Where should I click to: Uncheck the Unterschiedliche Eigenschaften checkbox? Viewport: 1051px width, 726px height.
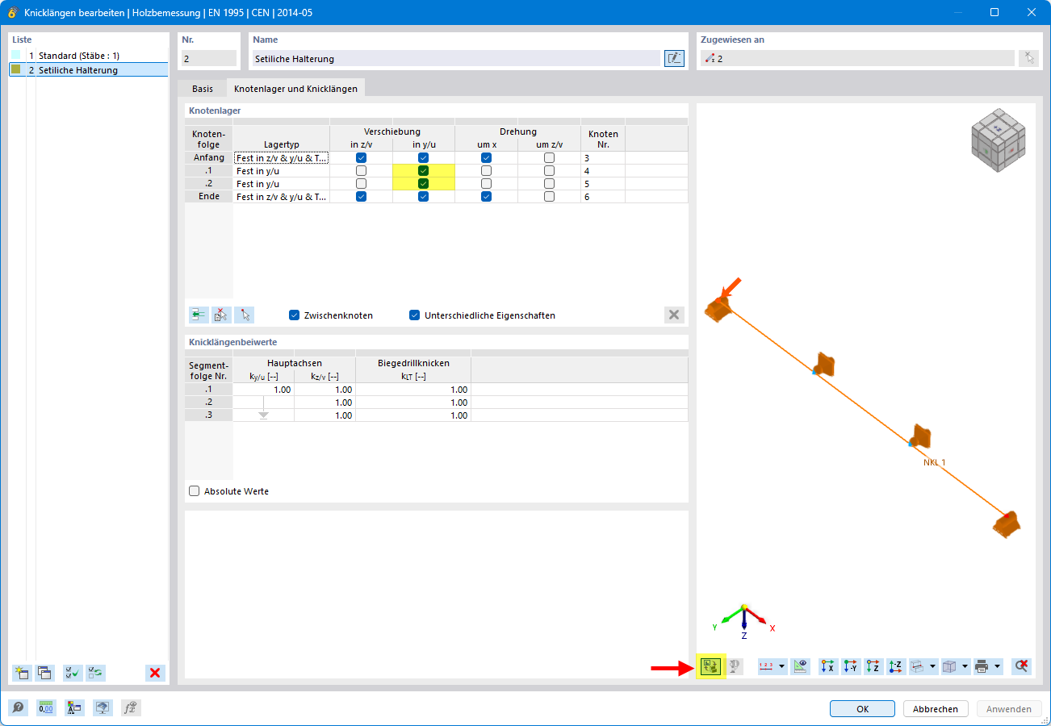point(415,315)
